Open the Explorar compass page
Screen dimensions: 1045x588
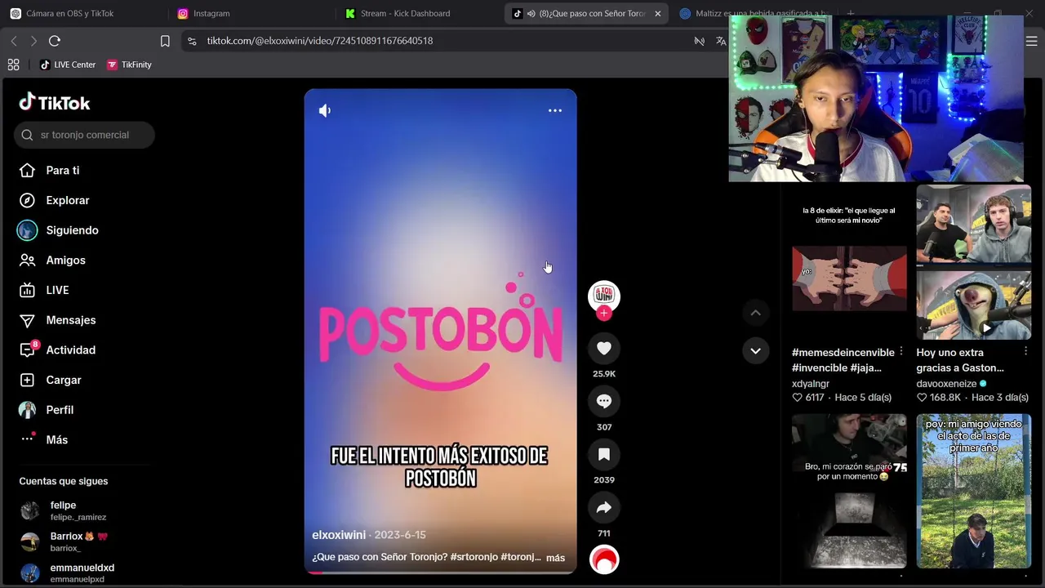[54, 200]
